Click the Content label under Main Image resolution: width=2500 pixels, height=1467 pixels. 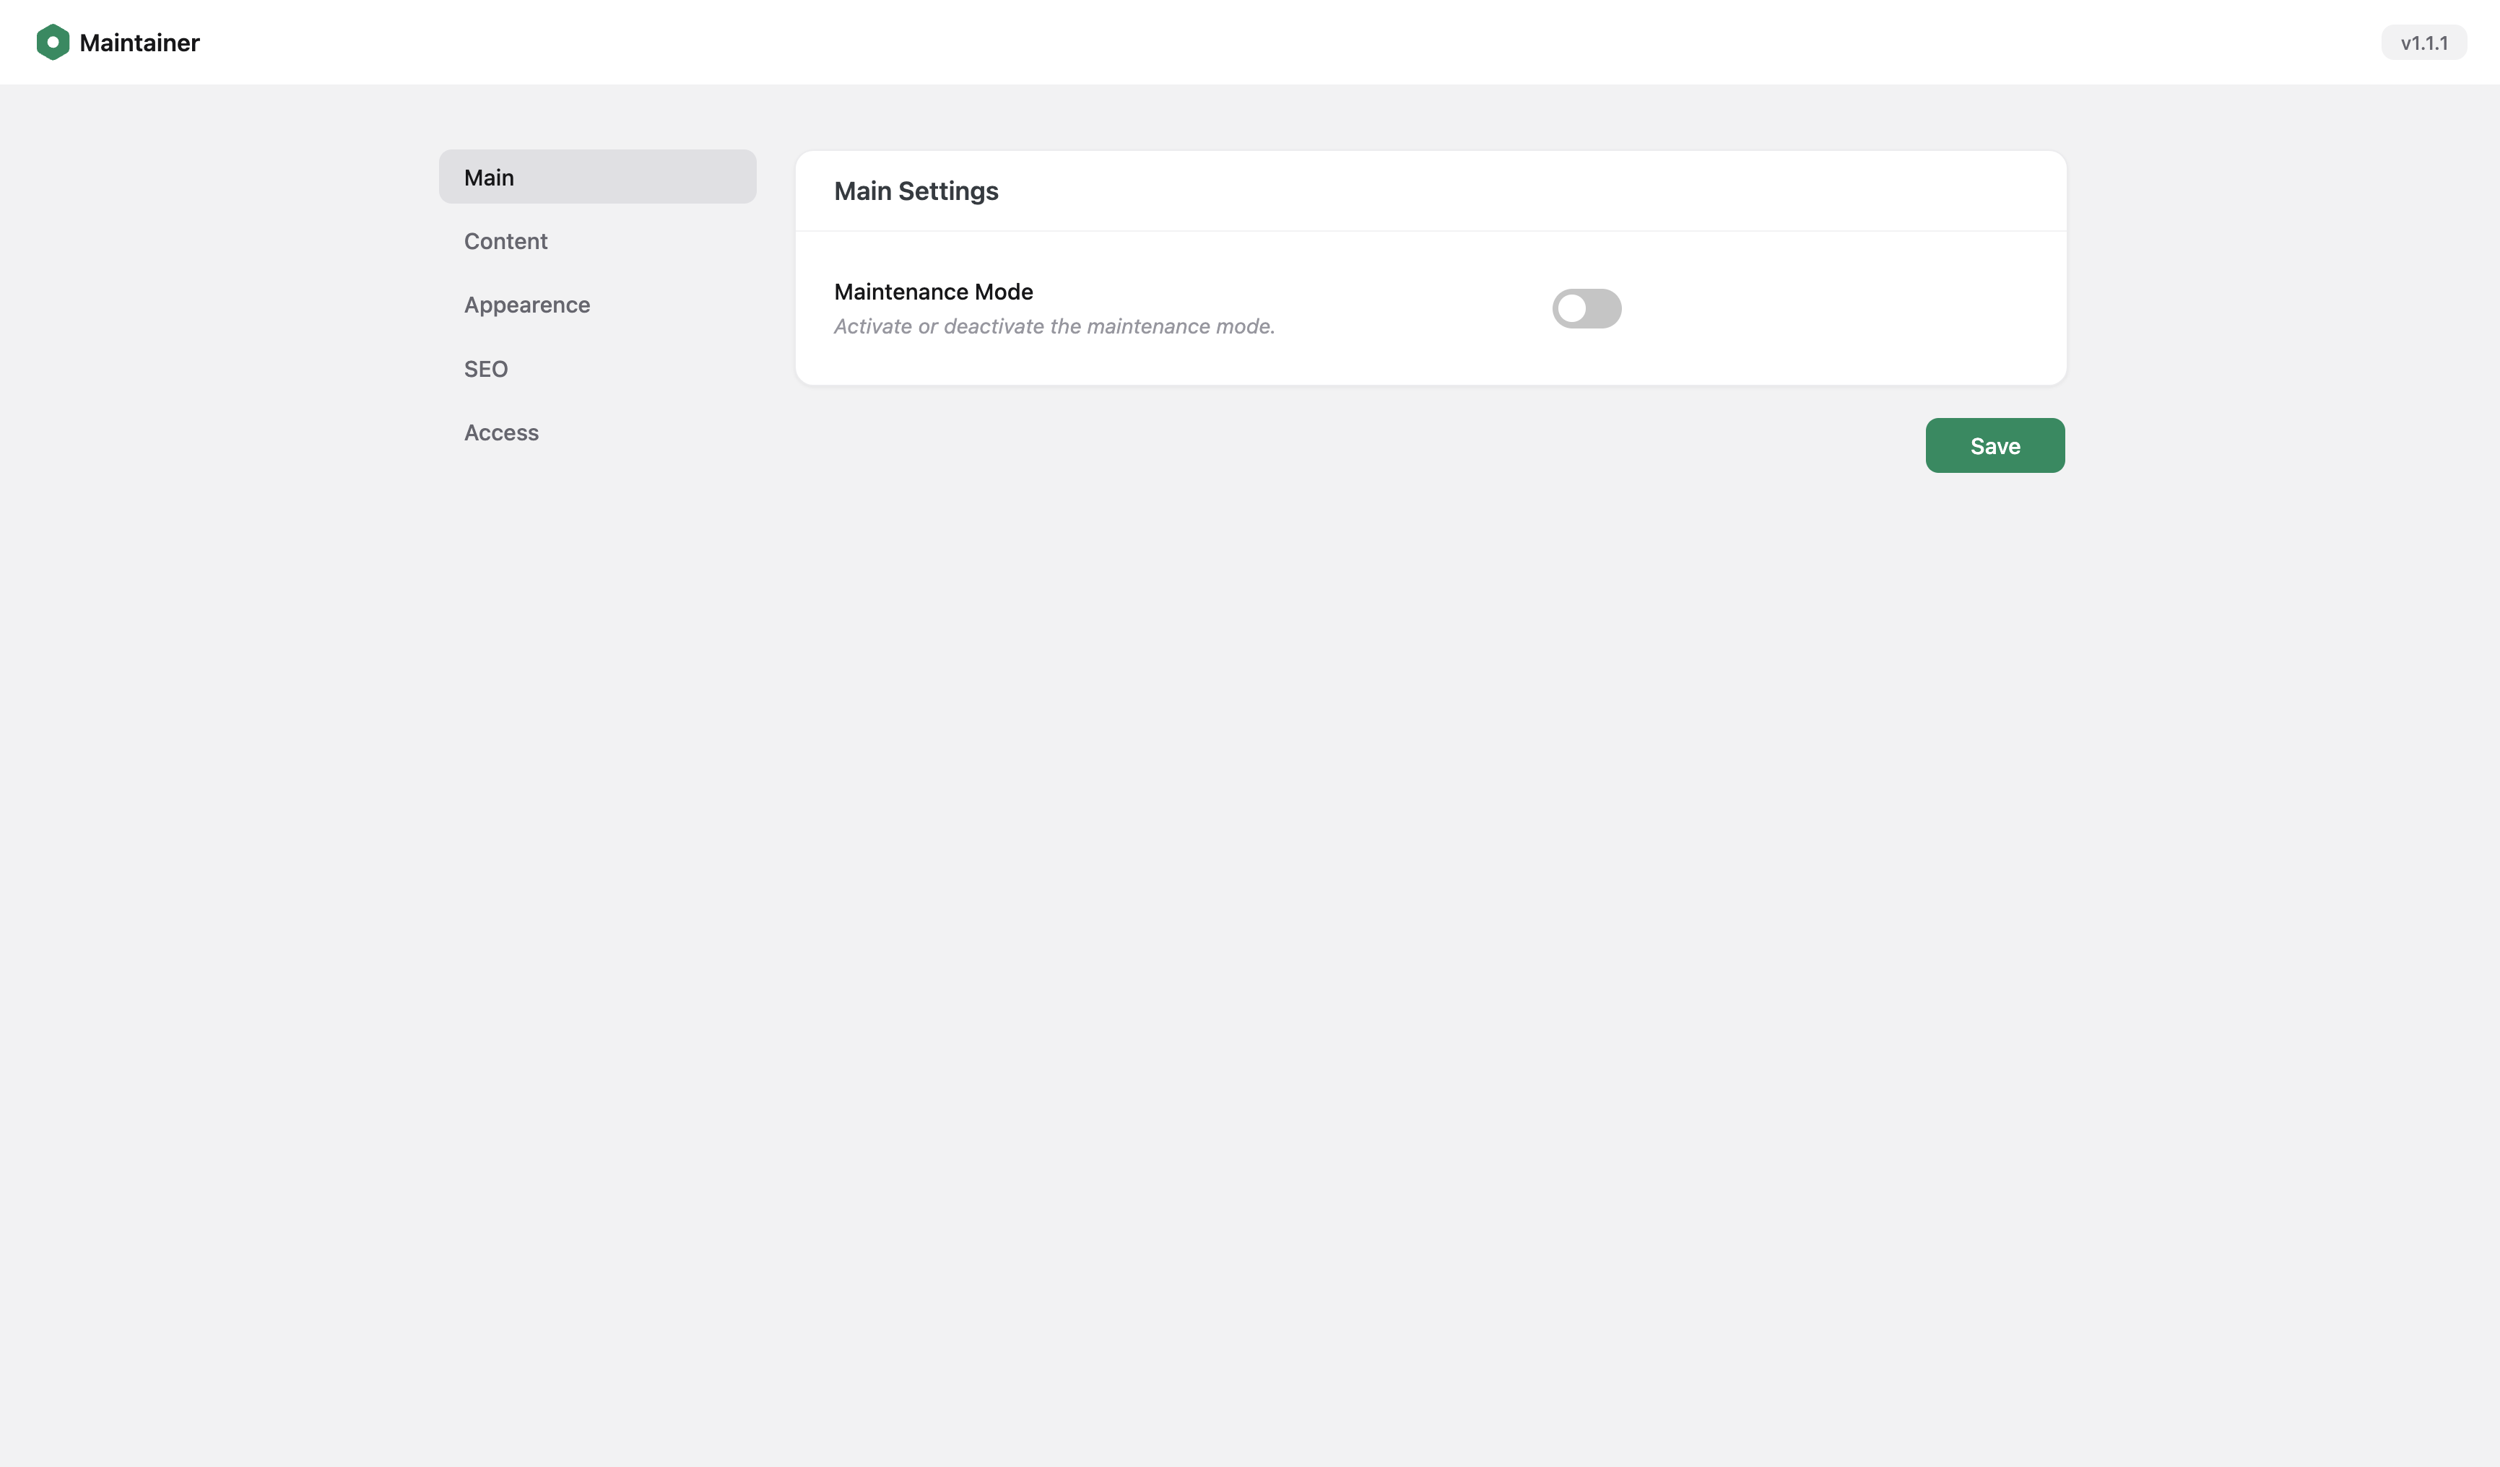click(506, 241)
